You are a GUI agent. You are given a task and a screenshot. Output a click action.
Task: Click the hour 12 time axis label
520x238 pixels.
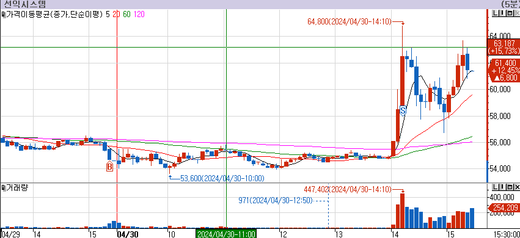pos(283,234)
